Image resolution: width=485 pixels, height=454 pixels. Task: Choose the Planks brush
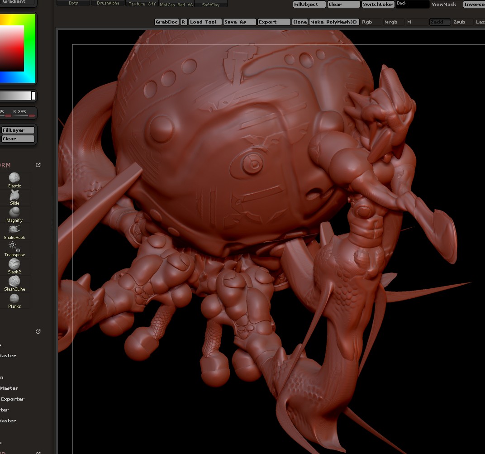14,301
